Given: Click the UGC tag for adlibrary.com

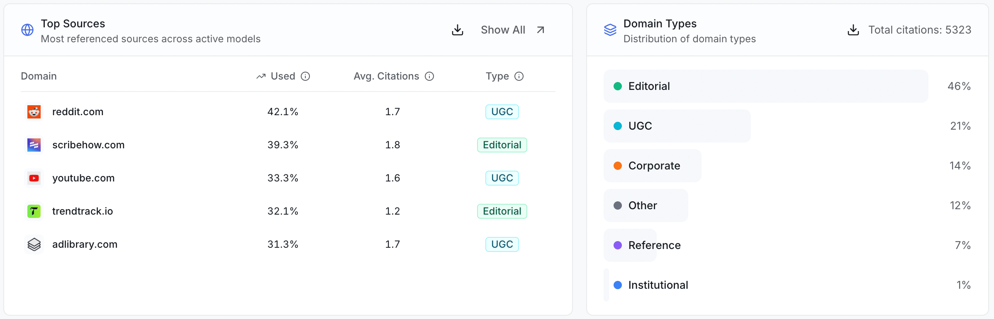Looking at the screenshot, I should pos(502,244).
